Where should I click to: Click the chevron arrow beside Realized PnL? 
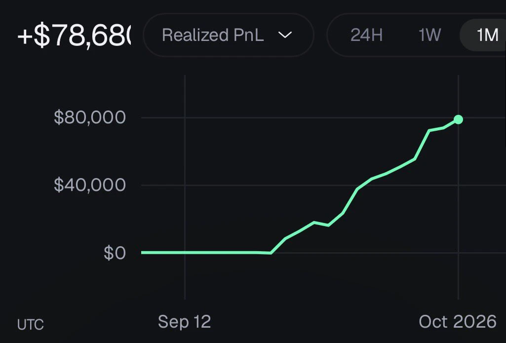click(x=285, y=35)
